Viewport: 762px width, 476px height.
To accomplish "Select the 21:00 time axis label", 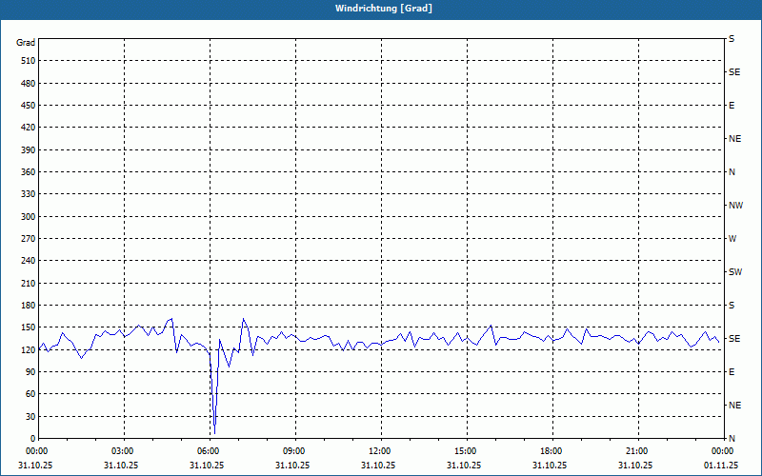I will pyautogui.click(x=635, y=451).
